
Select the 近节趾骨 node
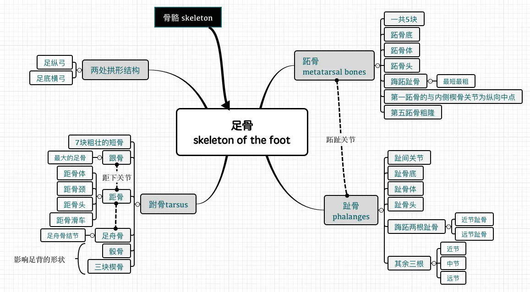pos(474,219)
